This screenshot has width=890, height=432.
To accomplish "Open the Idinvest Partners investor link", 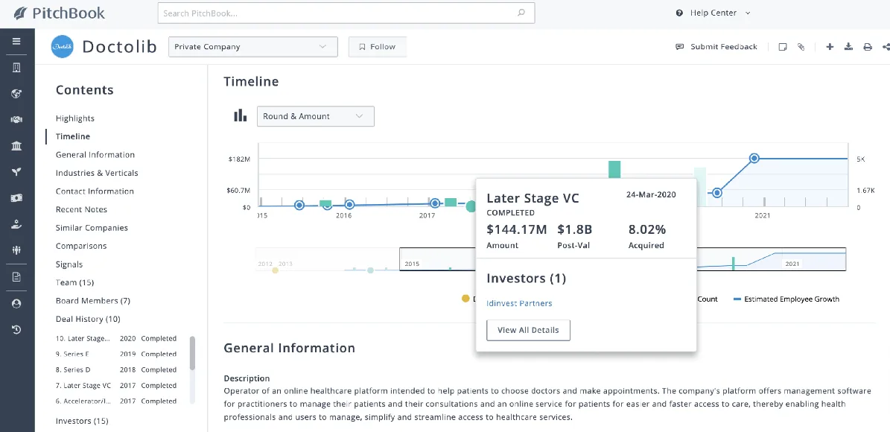I will pos(519,303).
